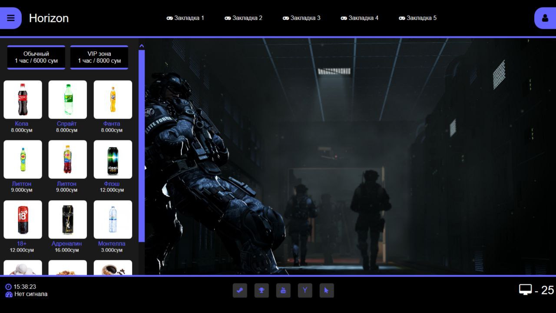Image resolution: width=556 pixels, height=313 pixels.
Task: Click the 18+ product name label
Action: point(22,244)
